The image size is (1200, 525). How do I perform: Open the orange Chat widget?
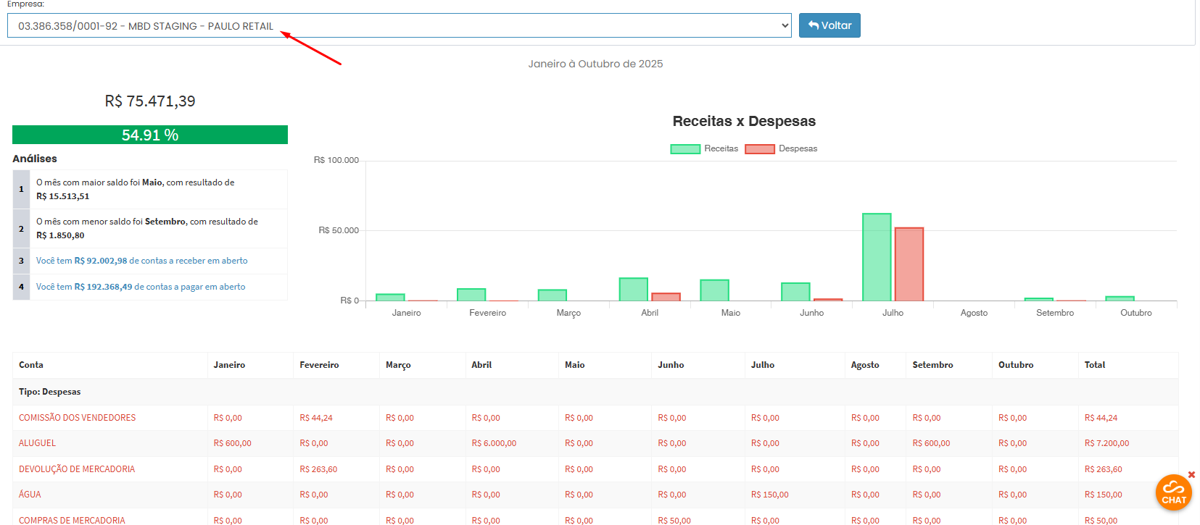(1172, 492)
